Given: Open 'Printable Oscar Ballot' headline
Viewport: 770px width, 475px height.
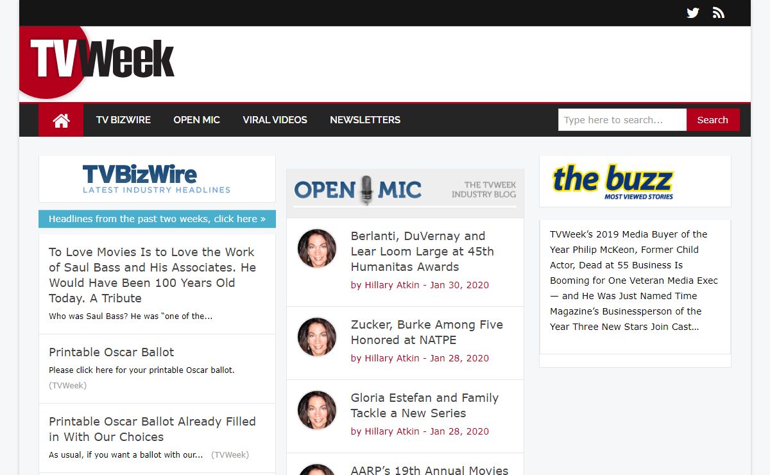Looking at the screenshot, I should click(112, 352).
